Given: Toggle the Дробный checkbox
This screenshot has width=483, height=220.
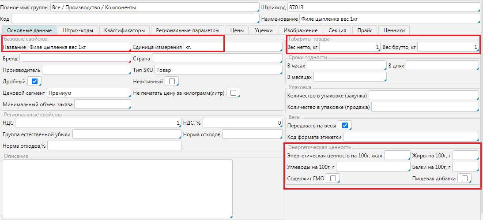Looking at the screenshot, I should [x=34, y=81].
